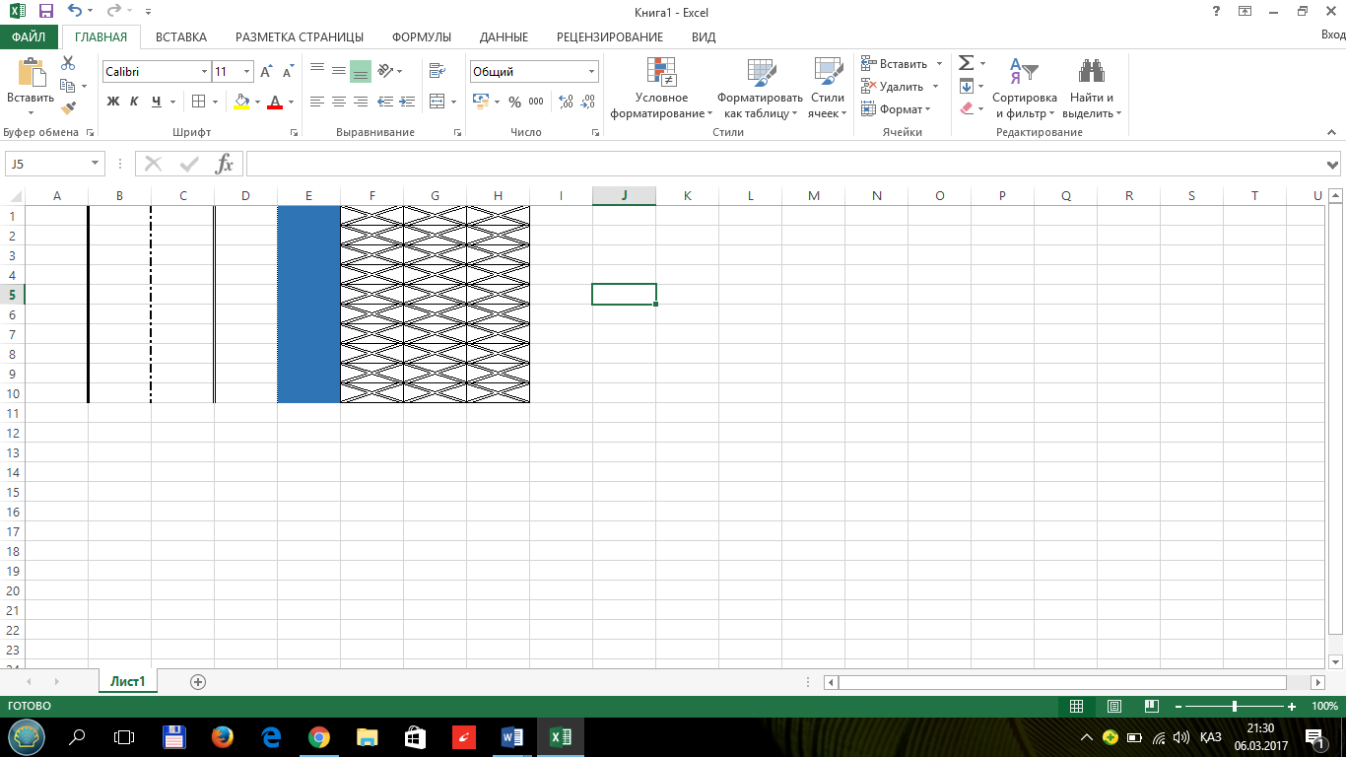Increase the font size with the large A
This screenshot has width=1346, height=757.
[x=266, y=72]
